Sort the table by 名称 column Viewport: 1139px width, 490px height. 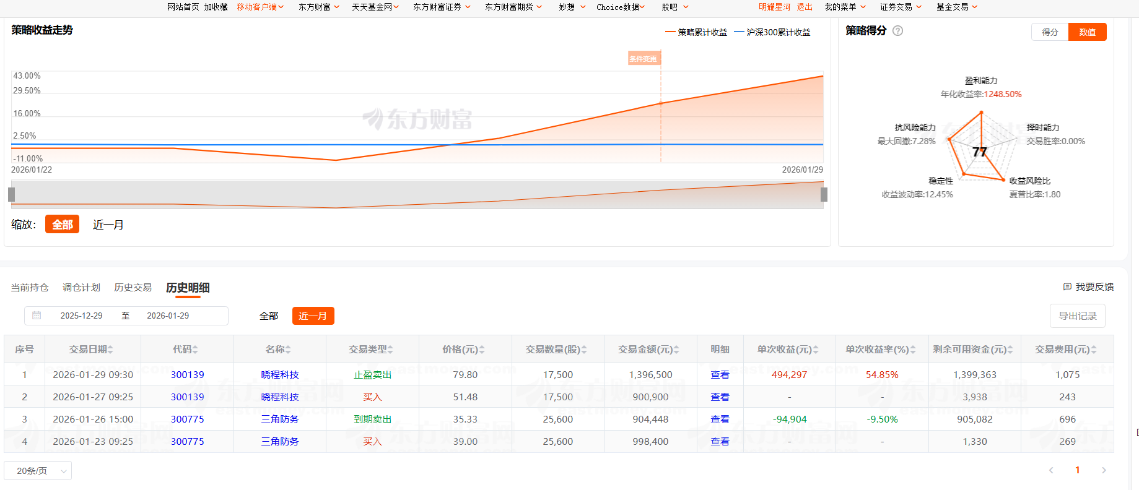[x=288, y=350]
